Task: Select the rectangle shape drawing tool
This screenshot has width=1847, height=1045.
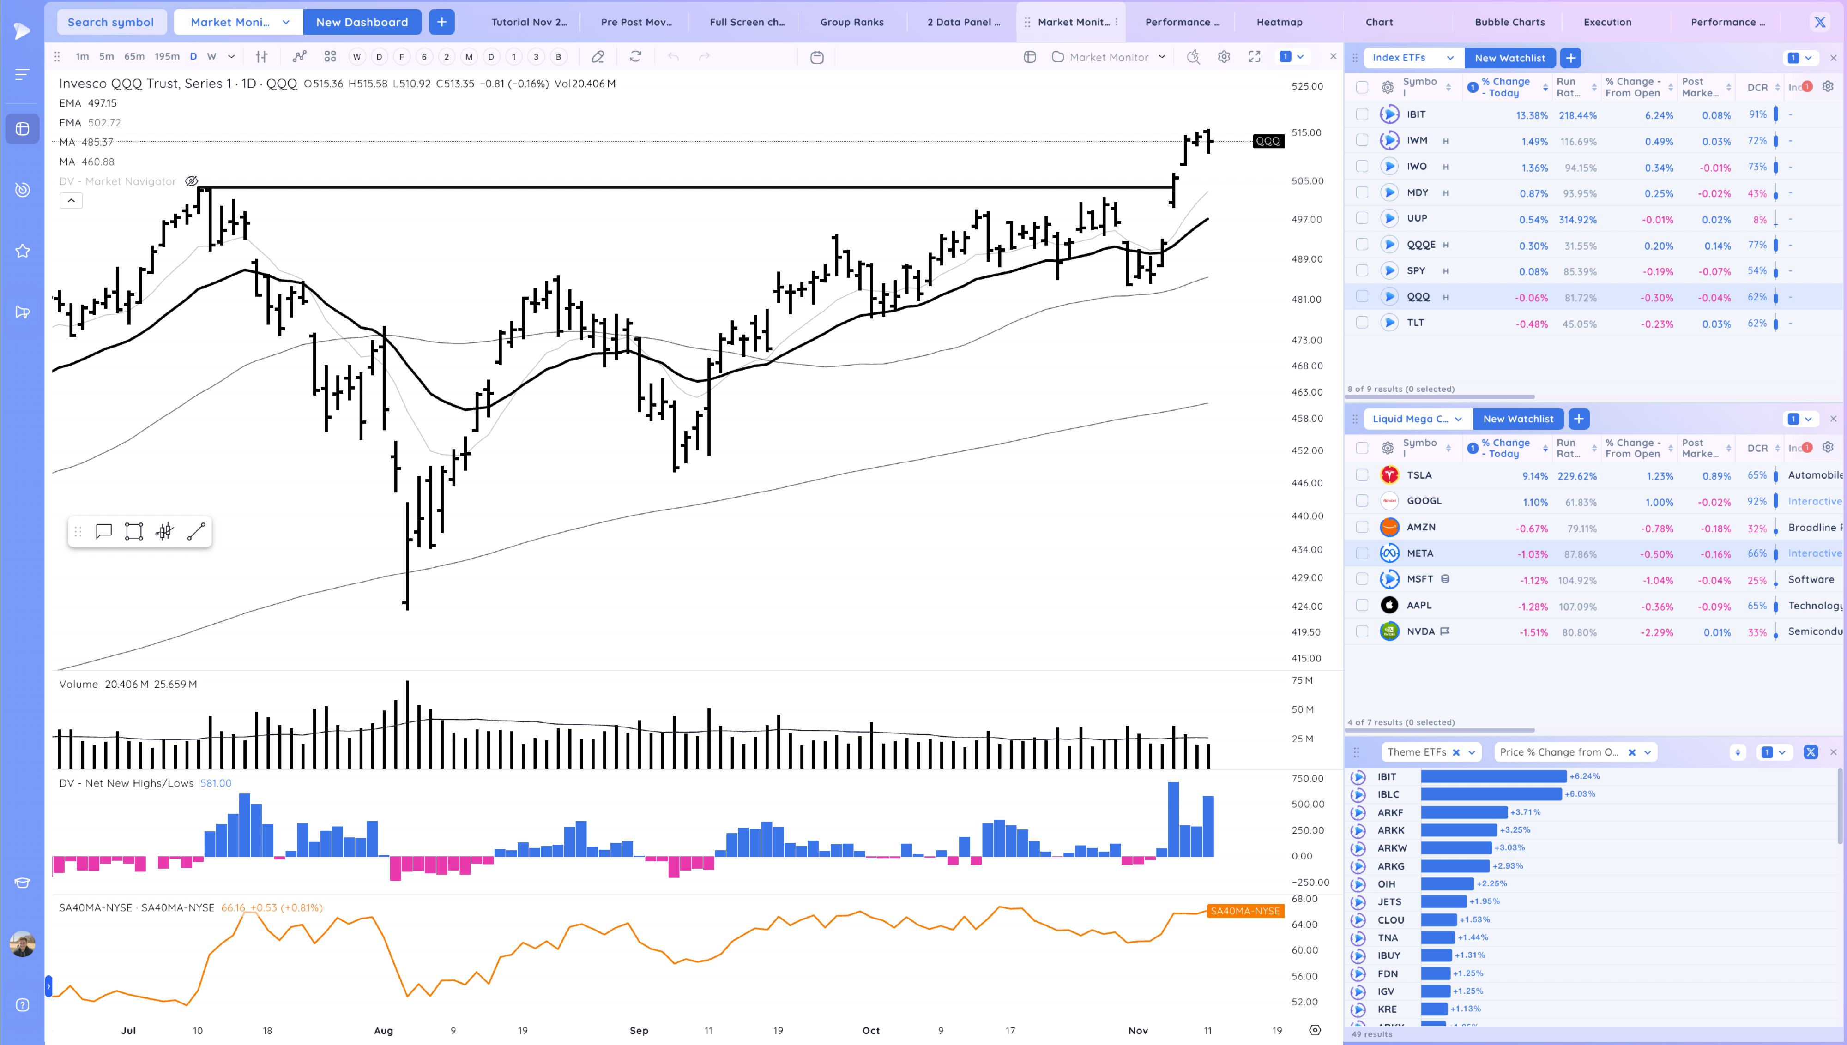Action: [x=133, y=532]
